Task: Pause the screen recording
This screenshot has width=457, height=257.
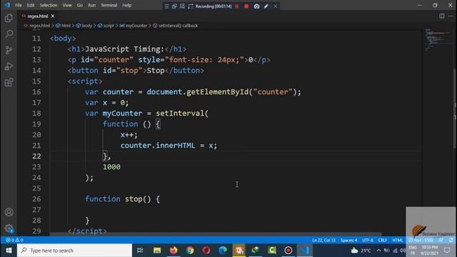Action: (x=237, y=6)
